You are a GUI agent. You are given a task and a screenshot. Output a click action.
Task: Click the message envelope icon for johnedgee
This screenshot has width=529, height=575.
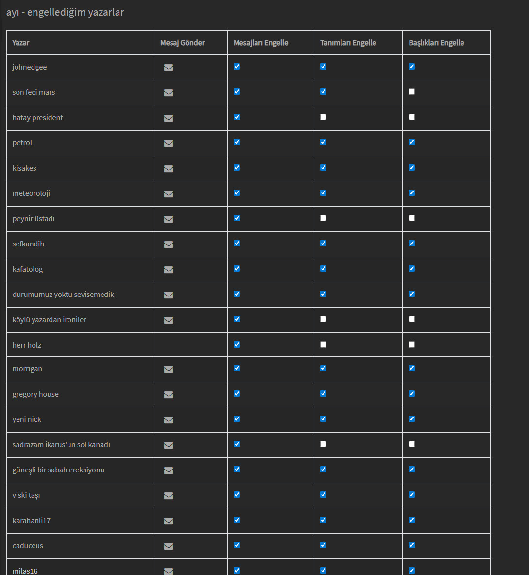169,68
